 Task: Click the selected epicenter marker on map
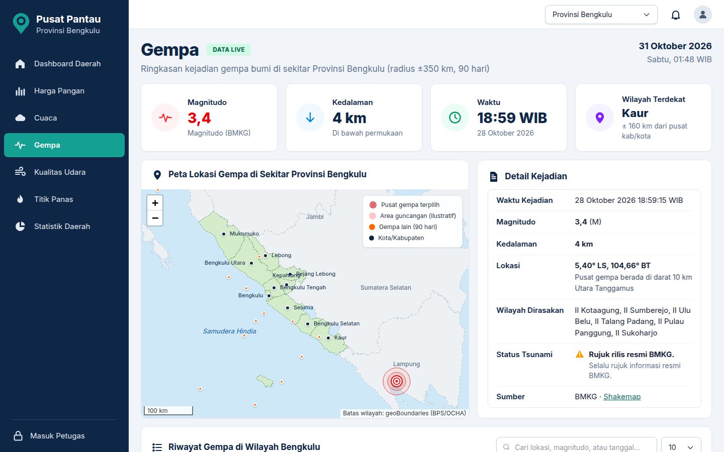click(397, 381)
